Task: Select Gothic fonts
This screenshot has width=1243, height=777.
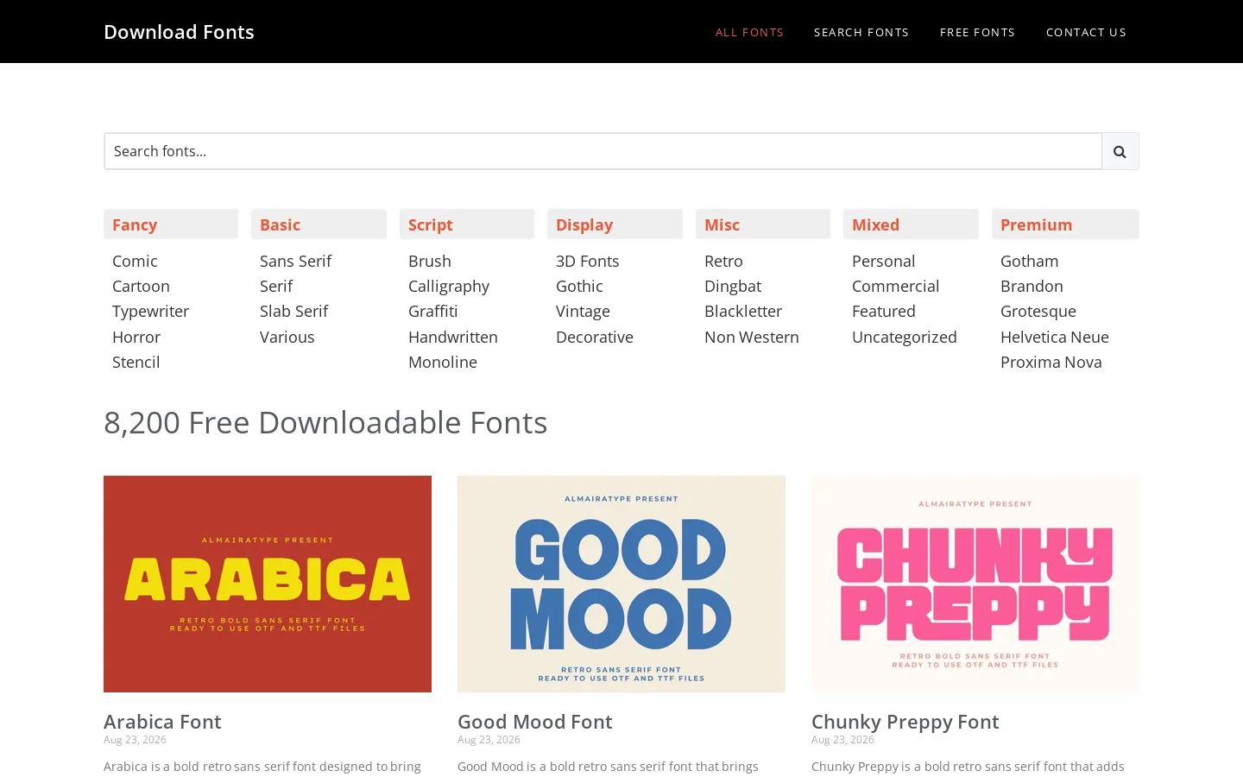Action: pos(579,286)
